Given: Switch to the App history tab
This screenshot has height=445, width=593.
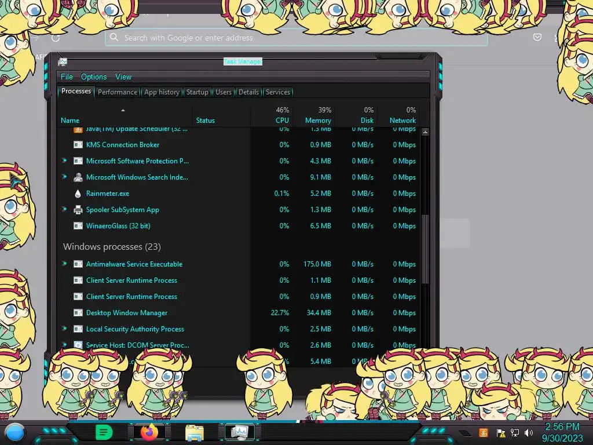Looking at the screenshot, I should pyautogui.click(x=162, y=92).
